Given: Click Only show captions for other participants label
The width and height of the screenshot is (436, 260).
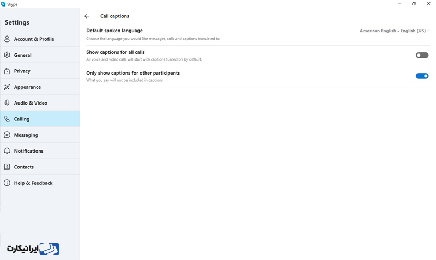Looking at the screenshot, I should pyautogui.click(x=133, y=73).
